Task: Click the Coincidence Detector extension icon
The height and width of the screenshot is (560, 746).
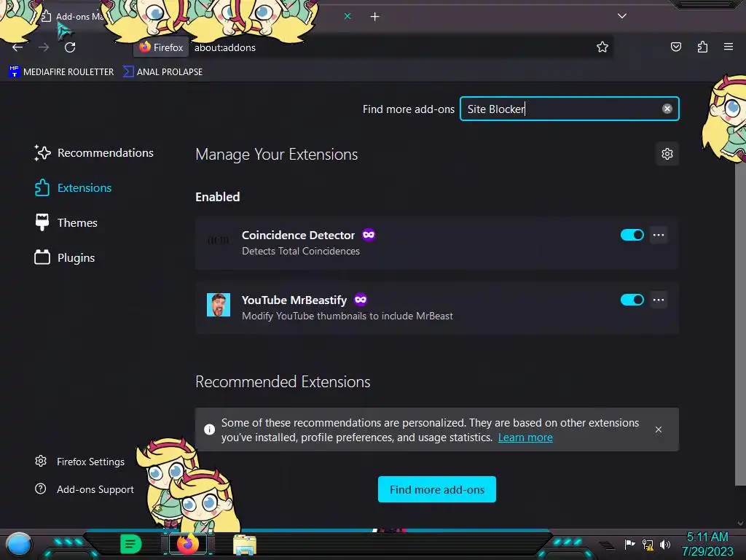Action: point(219,240)
